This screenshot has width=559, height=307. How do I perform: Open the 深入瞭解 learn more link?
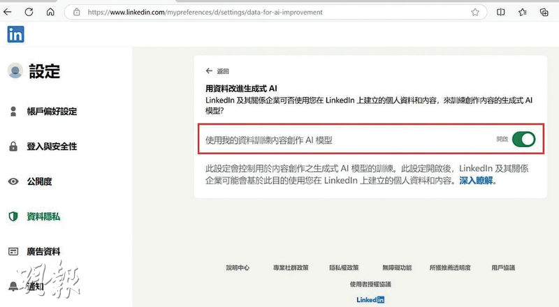[476, 180]
